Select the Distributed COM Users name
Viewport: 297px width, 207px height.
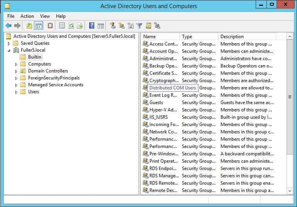tap(173, 88)
